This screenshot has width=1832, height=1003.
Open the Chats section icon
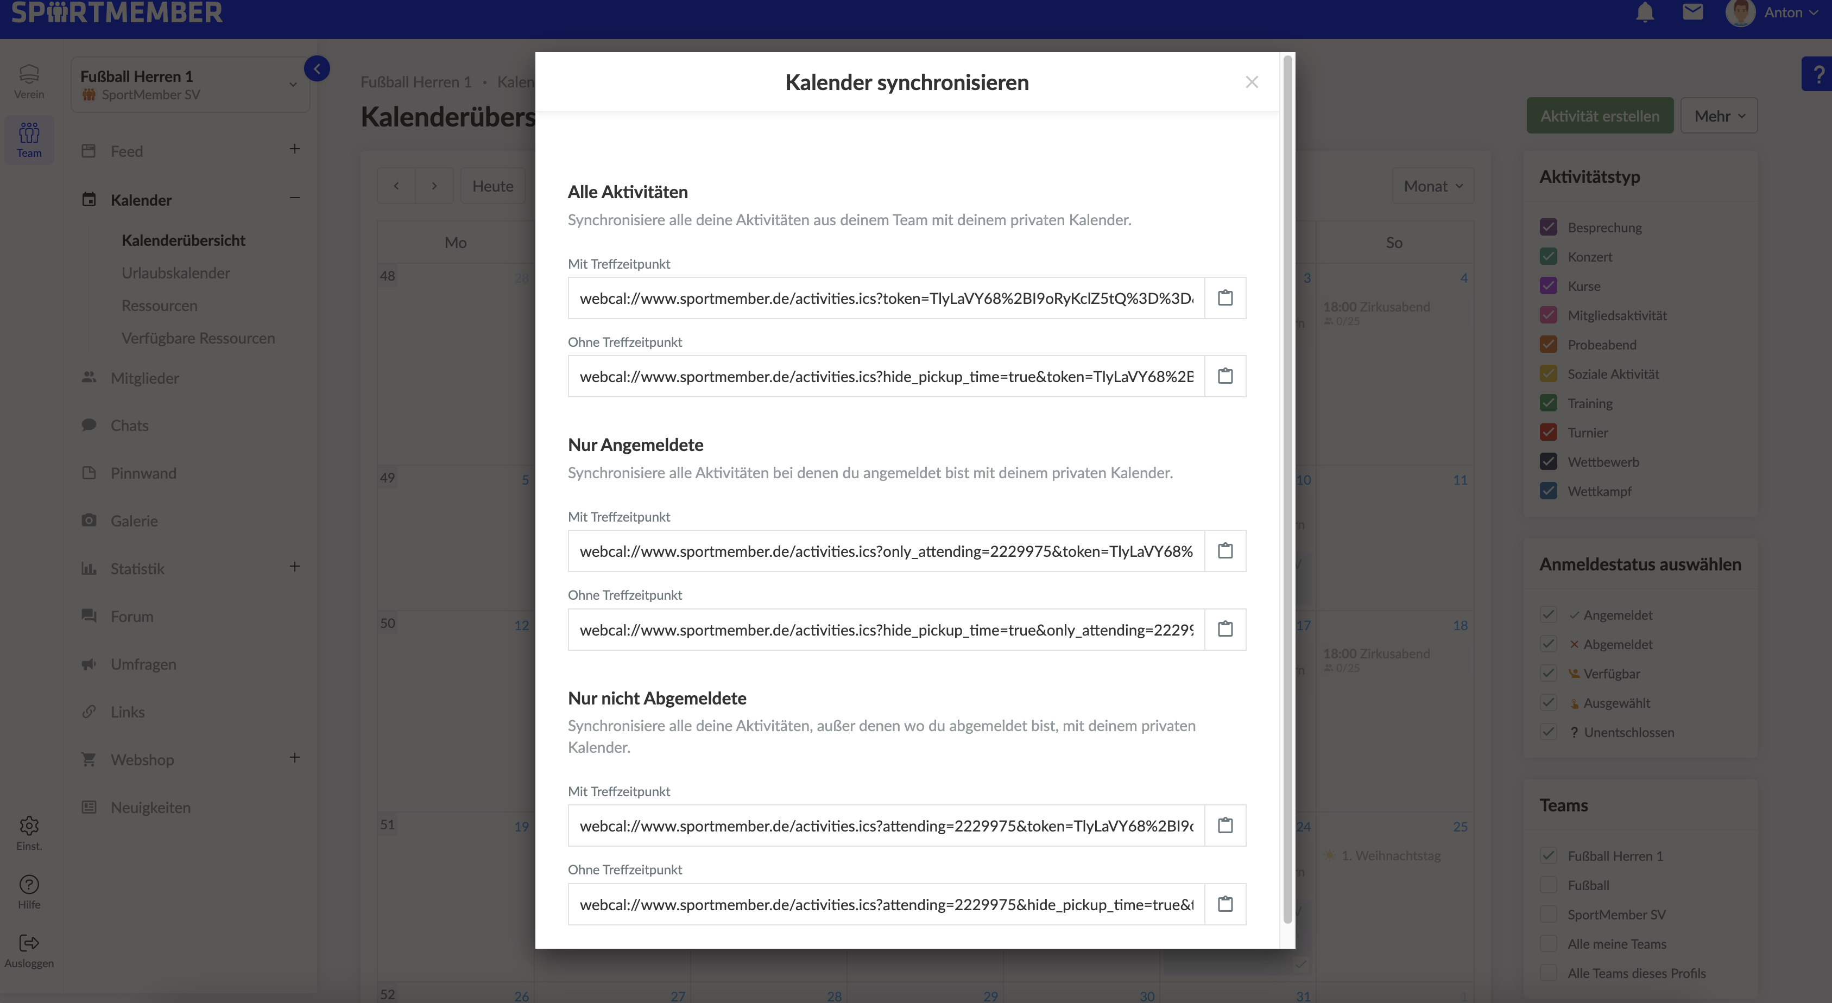(x=89, y=424)
